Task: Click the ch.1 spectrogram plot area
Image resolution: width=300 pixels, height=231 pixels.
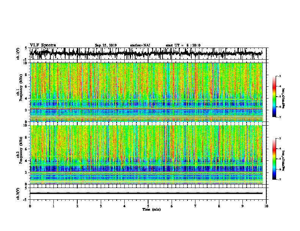Action: click(x=146, y=92)
